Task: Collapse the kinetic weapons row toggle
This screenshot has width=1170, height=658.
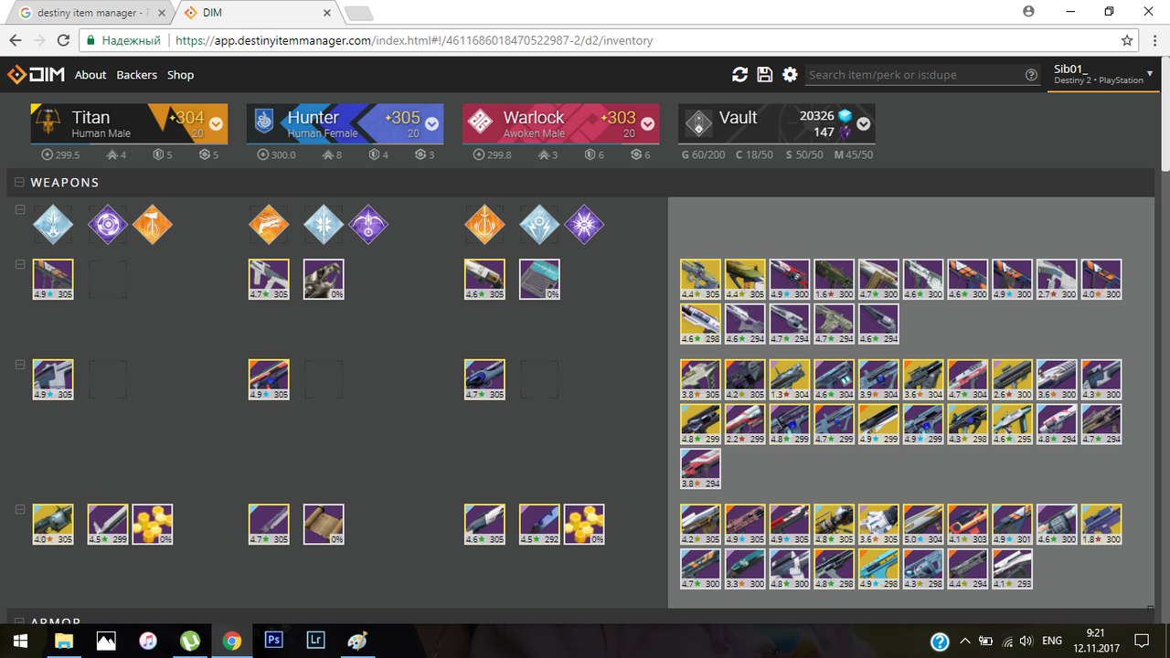Action: (x=20, y=265)
